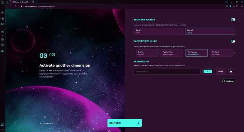244x132 pixels.
Task: Toggle the Background Music switch
Action: (x=233, y=41)
